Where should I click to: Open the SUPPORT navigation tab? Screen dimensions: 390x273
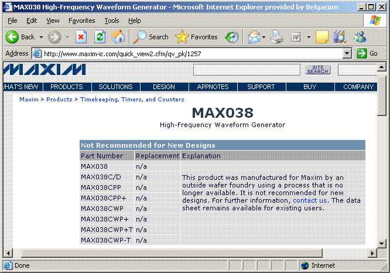point(261,87)
